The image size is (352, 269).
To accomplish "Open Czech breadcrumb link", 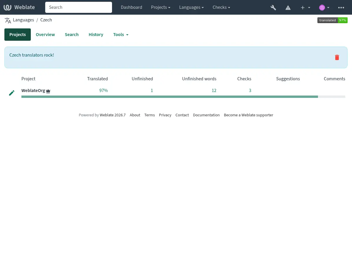I will 46,20.
